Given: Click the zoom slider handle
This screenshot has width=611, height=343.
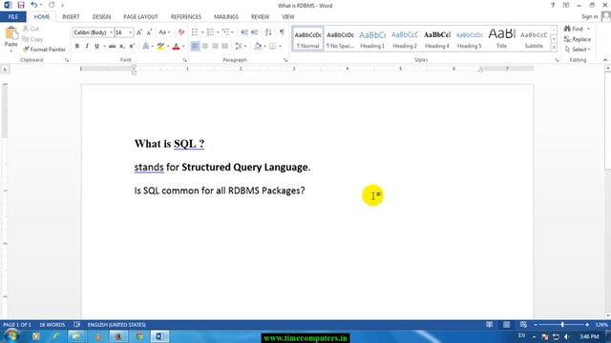Looking at the screenshot, I should pos(562,324).
